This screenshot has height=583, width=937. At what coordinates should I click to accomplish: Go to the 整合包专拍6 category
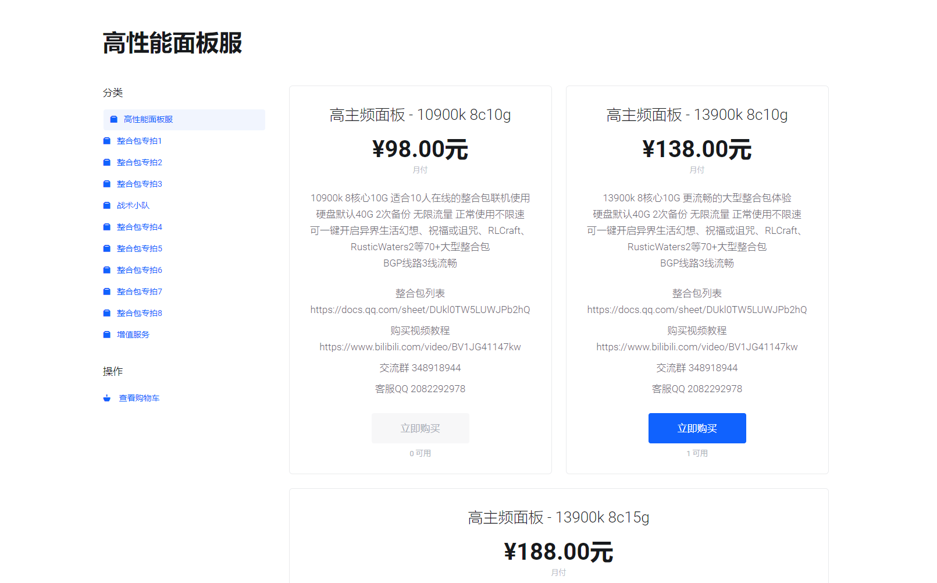pos(140,270)
